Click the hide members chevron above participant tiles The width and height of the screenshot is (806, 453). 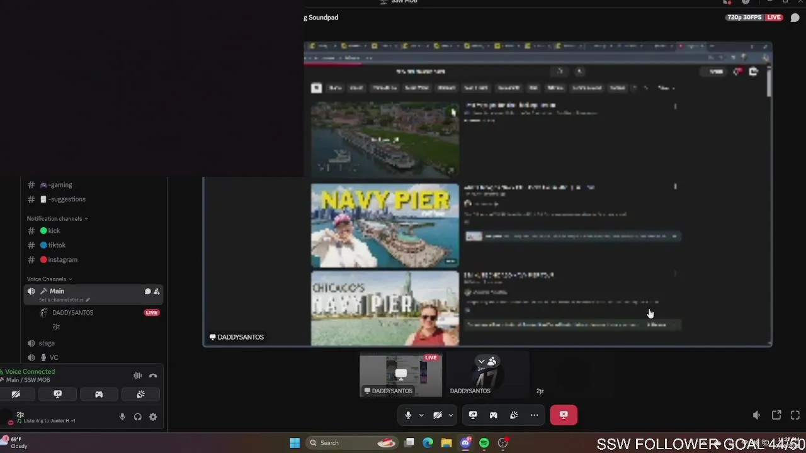(x=481, y=362)
